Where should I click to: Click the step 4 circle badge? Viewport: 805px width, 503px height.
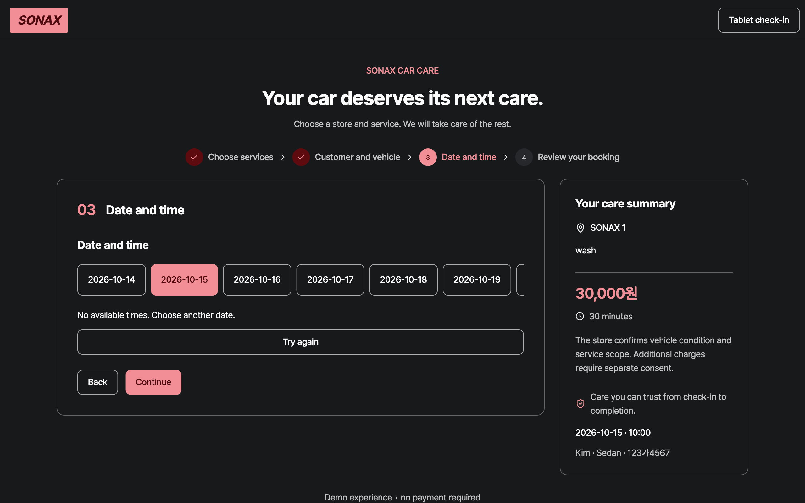[524, 157]
